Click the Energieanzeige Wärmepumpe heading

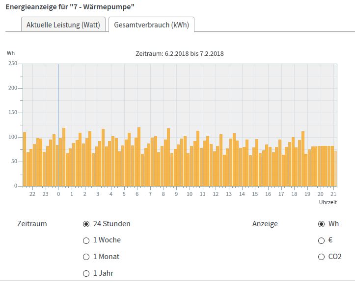[x=70, y=7]
